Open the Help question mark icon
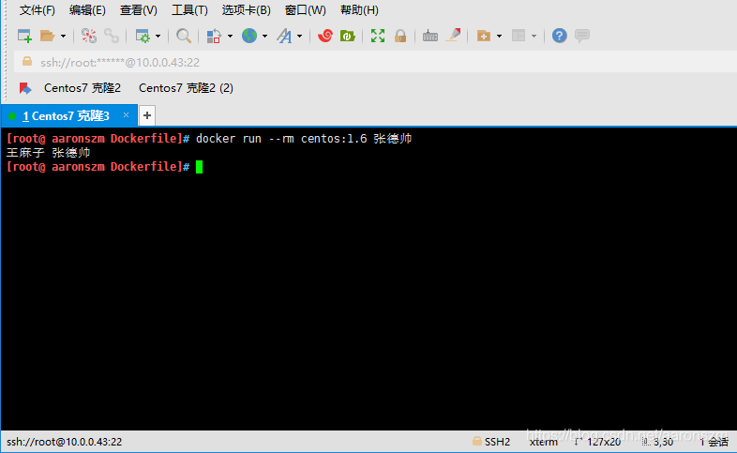The image size is (737, 453). click(560, 36)
